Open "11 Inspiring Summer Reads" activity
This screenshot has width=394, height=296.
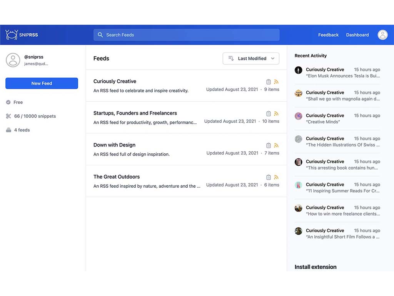pos(343,191)
